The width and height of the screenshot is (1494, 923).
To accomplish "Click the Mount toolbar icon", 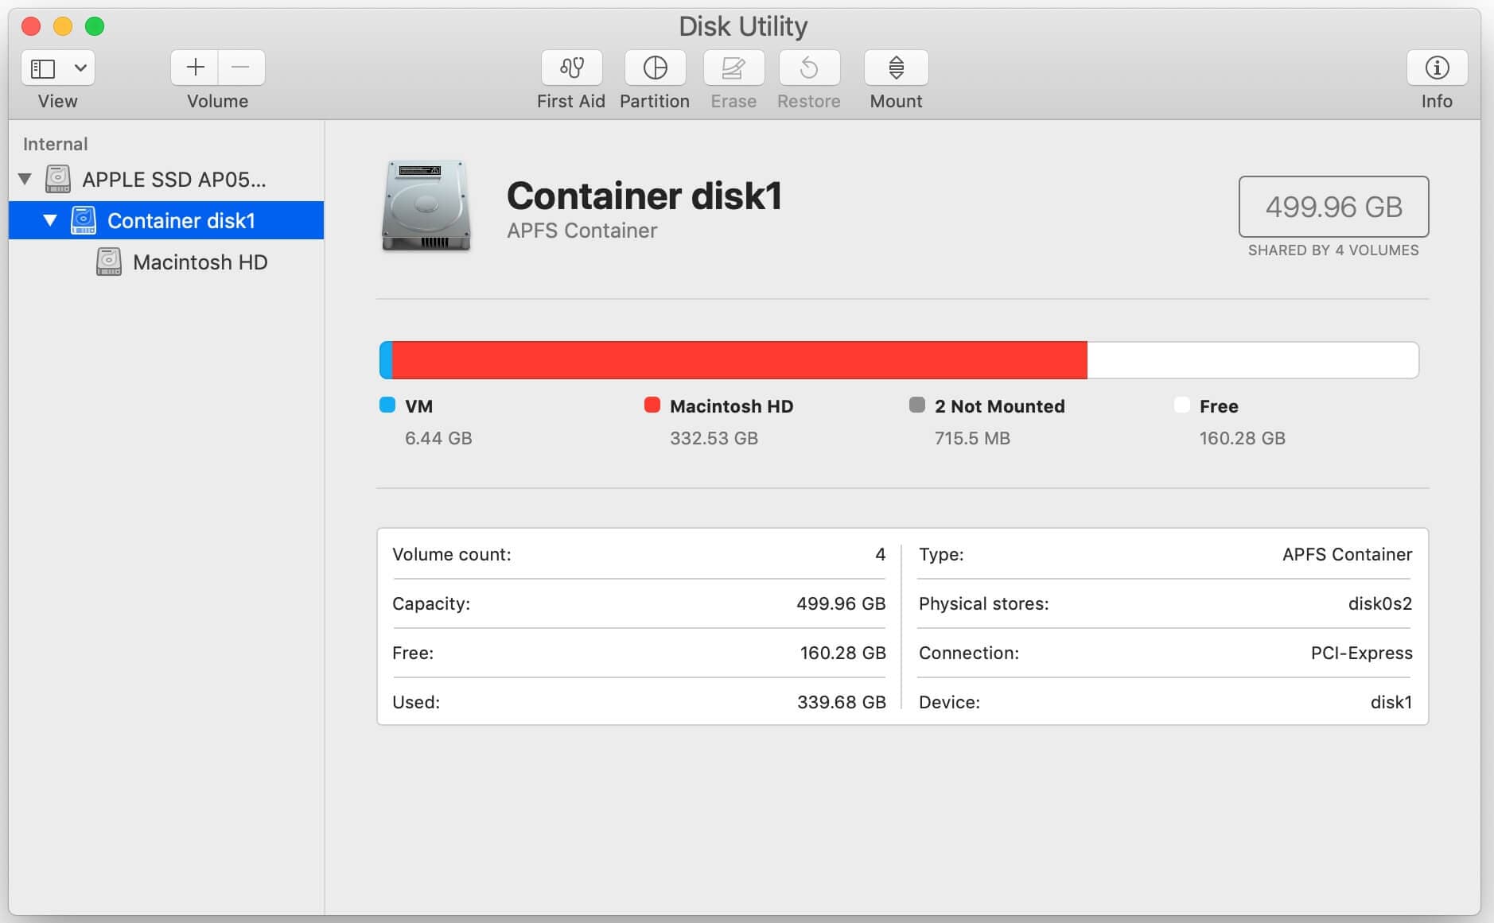I will tap(896, 68).
